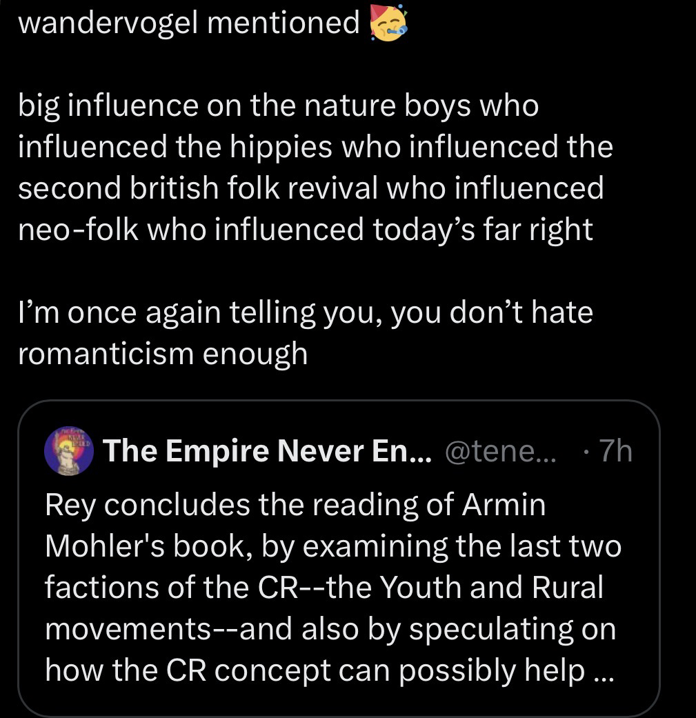
Task: Click 'Mohler's book, by examining the last two' line
Action: [x=332, y=546]
